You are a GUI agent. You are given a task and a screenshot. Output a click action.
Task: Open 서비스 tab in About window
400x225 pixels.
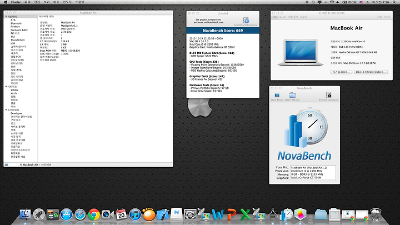point(387,17)
